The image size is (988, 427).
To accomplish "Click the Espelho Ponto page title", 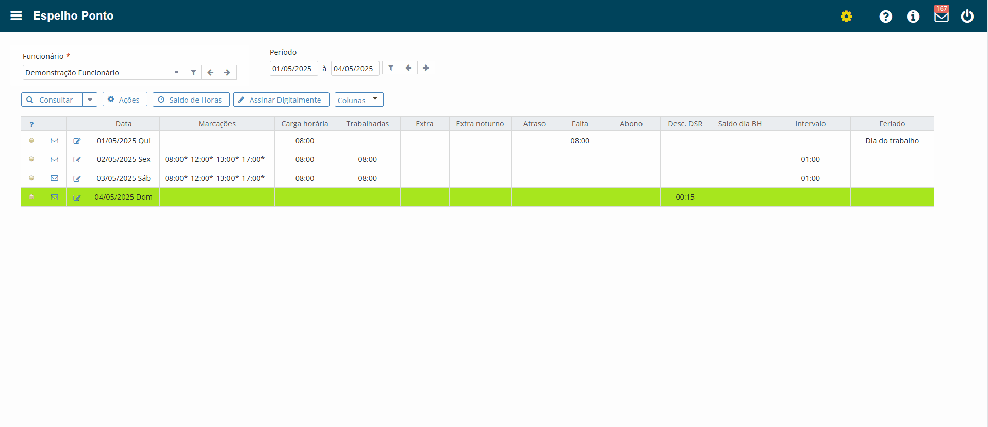I will coord(73,16).
